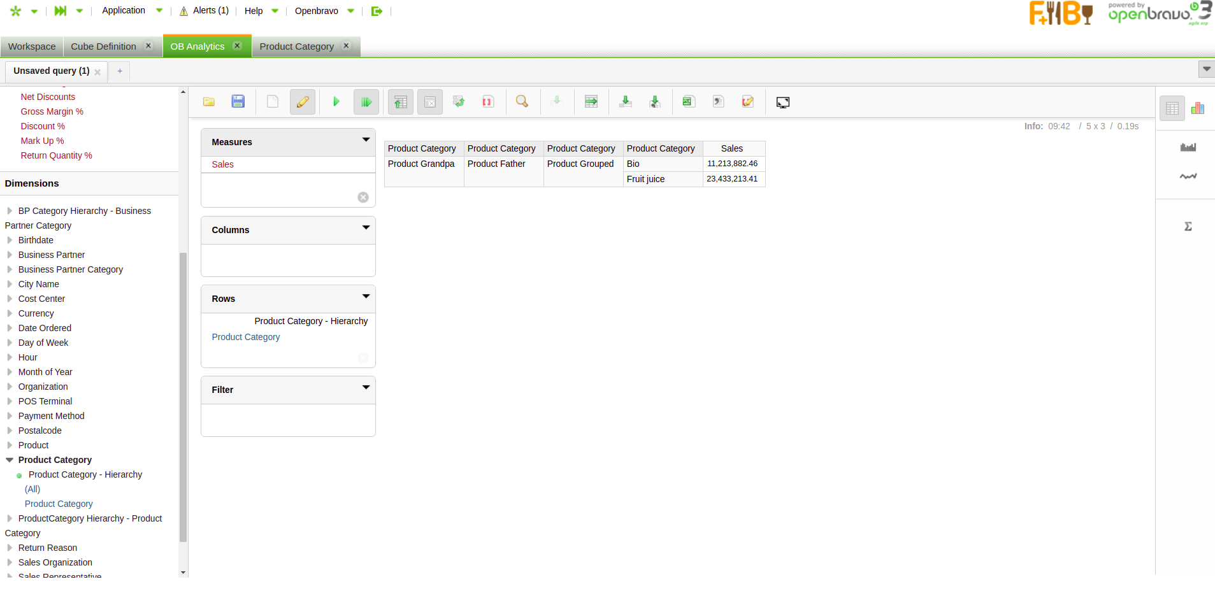The height and width of the screenshot is (605, 1215).
Task: Click Product Category link in Rows panel
Action: pos(246,337)
